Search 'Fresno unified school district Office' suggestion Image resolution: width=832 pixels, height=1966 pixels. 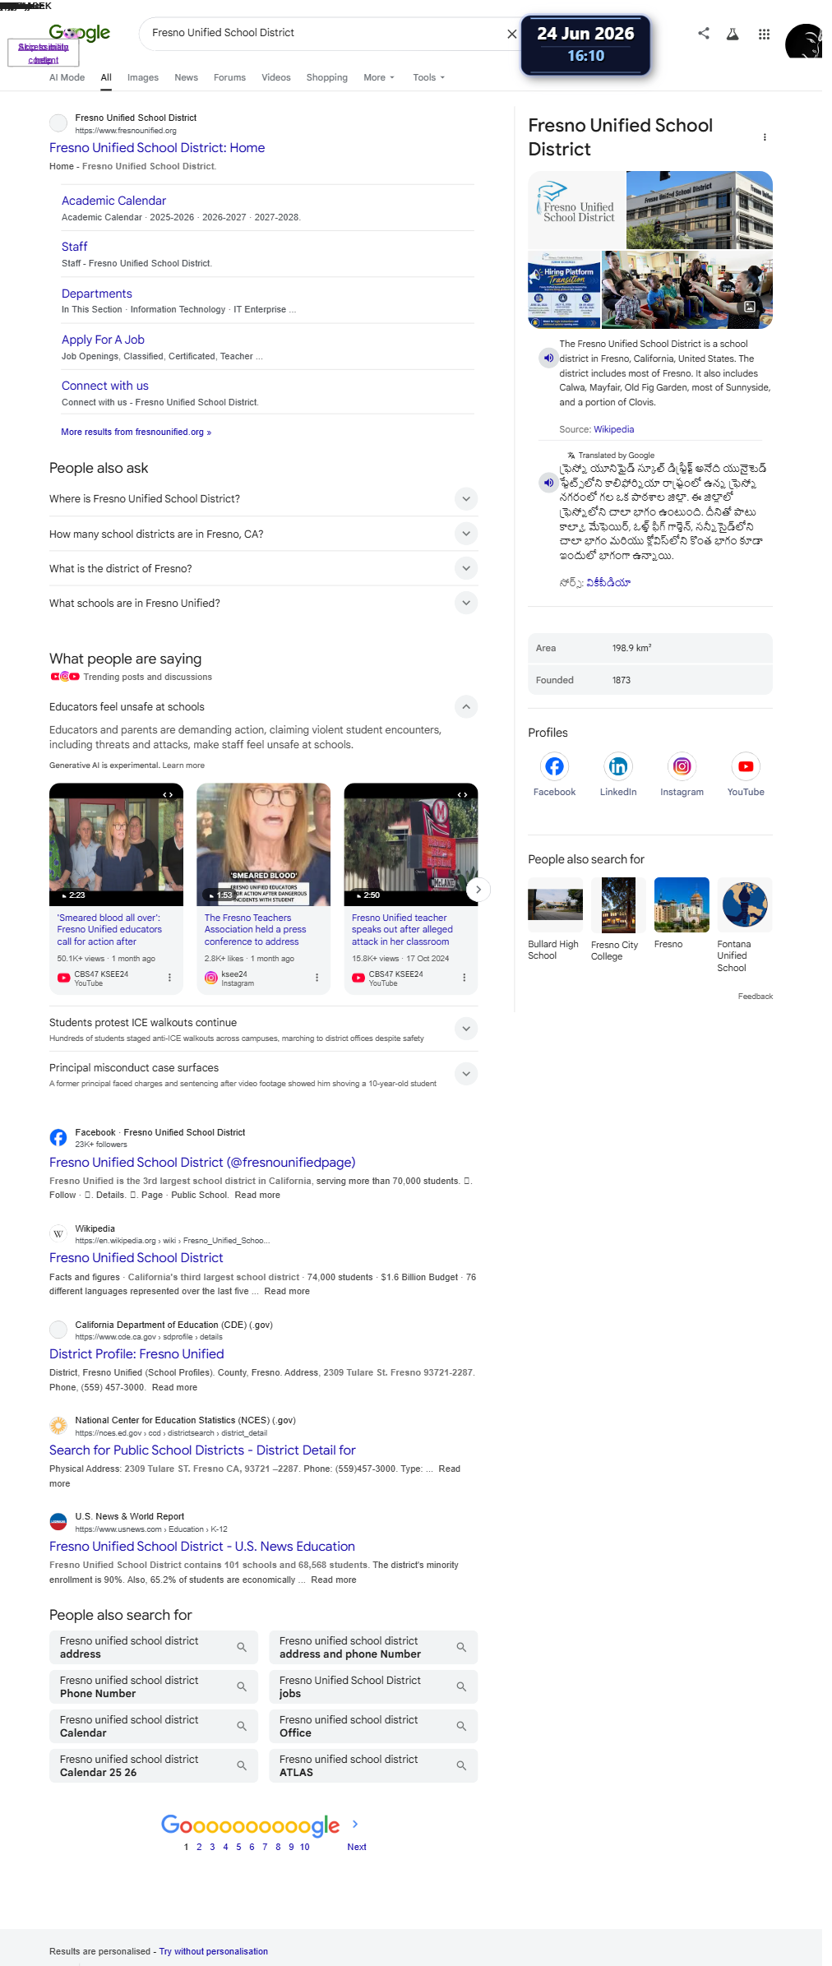tap(373, 1726)
